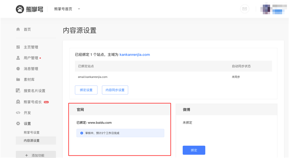Click the 主页管理 grid icon

click(x=18, y=47)
